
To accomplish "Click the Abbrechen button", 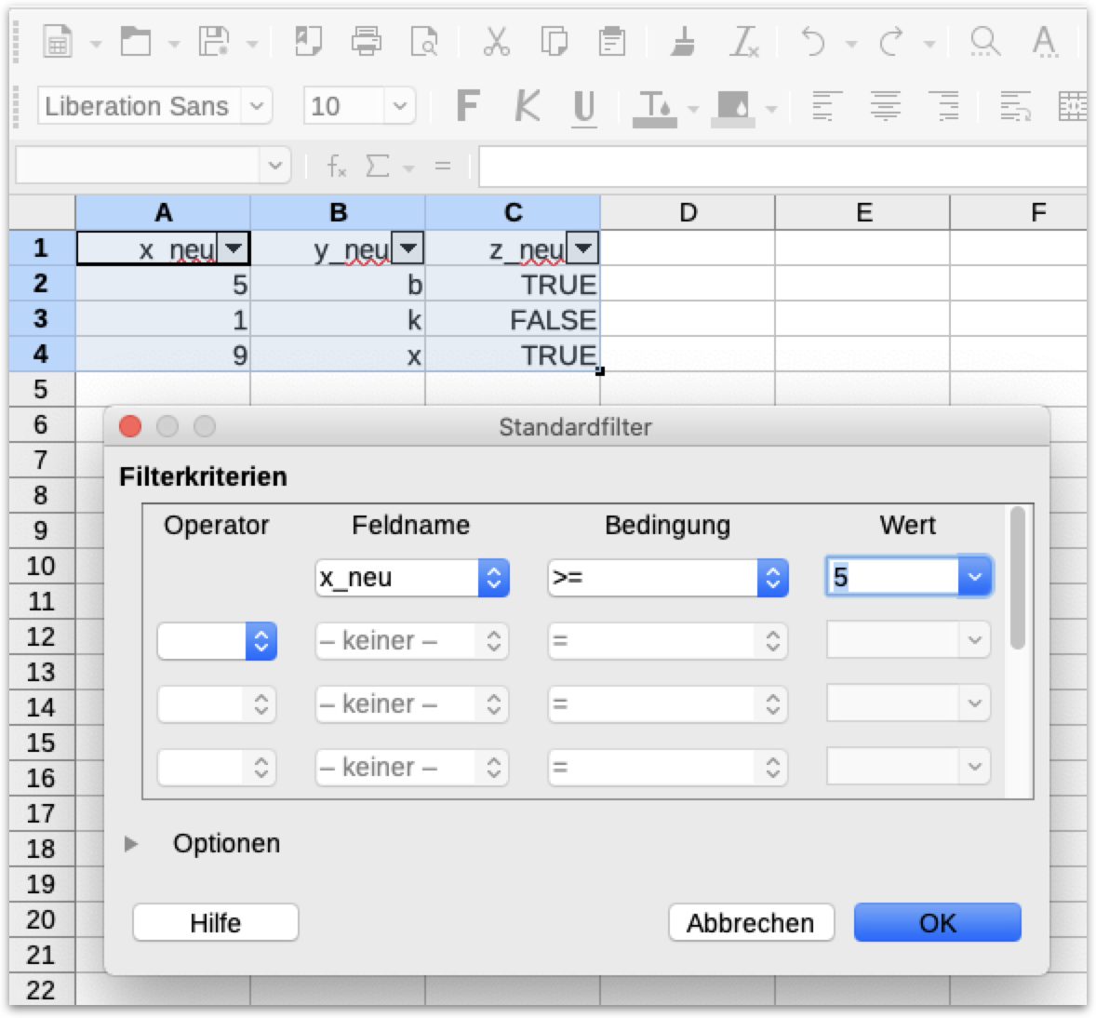I will coord(750,922).
